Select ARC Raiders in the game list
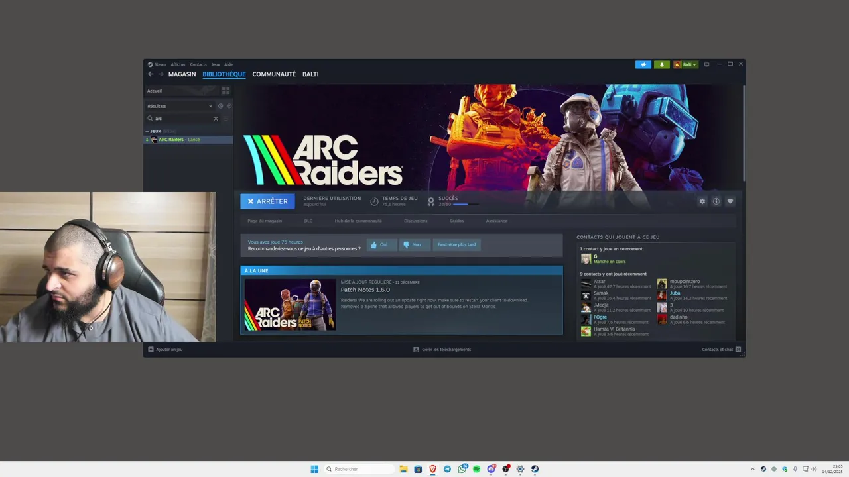This screenshot has width=849, height=477. pos(188,140)
